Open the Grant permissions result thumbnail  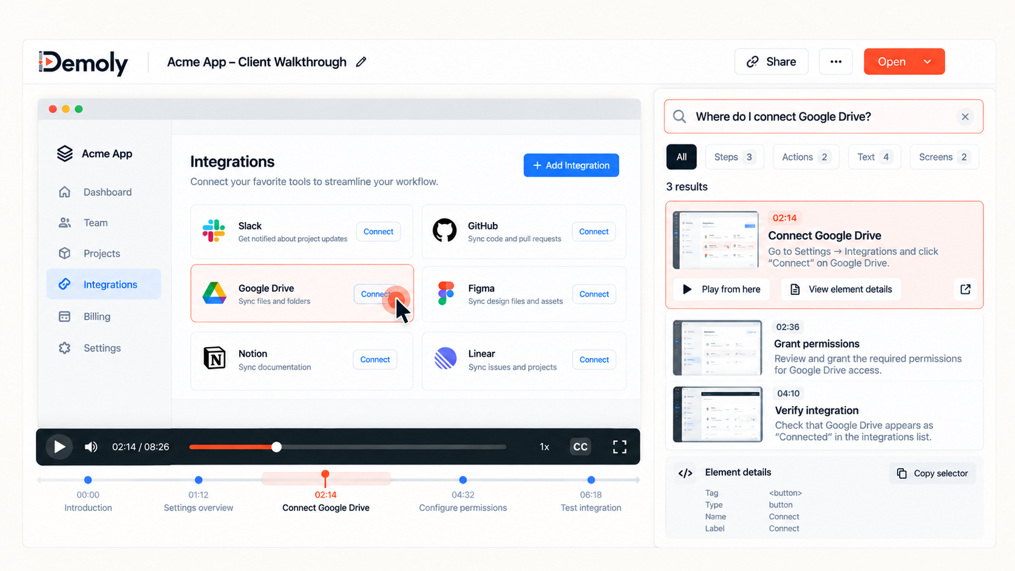click(718, 348)
